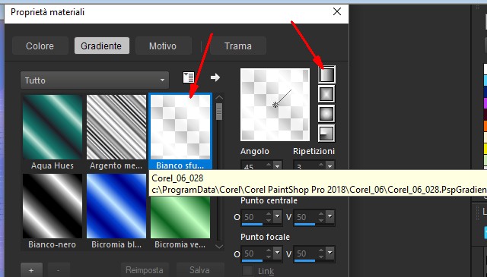The height and width of the screenshot is (277, 487).
Task: Click Punto focale O spinner arrows
Action: pos(269,253)
